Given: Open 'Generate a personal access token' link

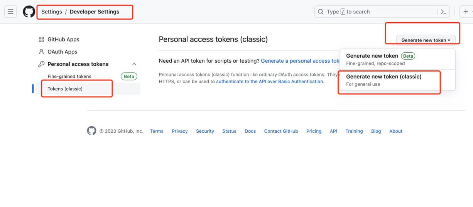Looking at the screenshot, I should pyautogui.click(x=300, y=61).
